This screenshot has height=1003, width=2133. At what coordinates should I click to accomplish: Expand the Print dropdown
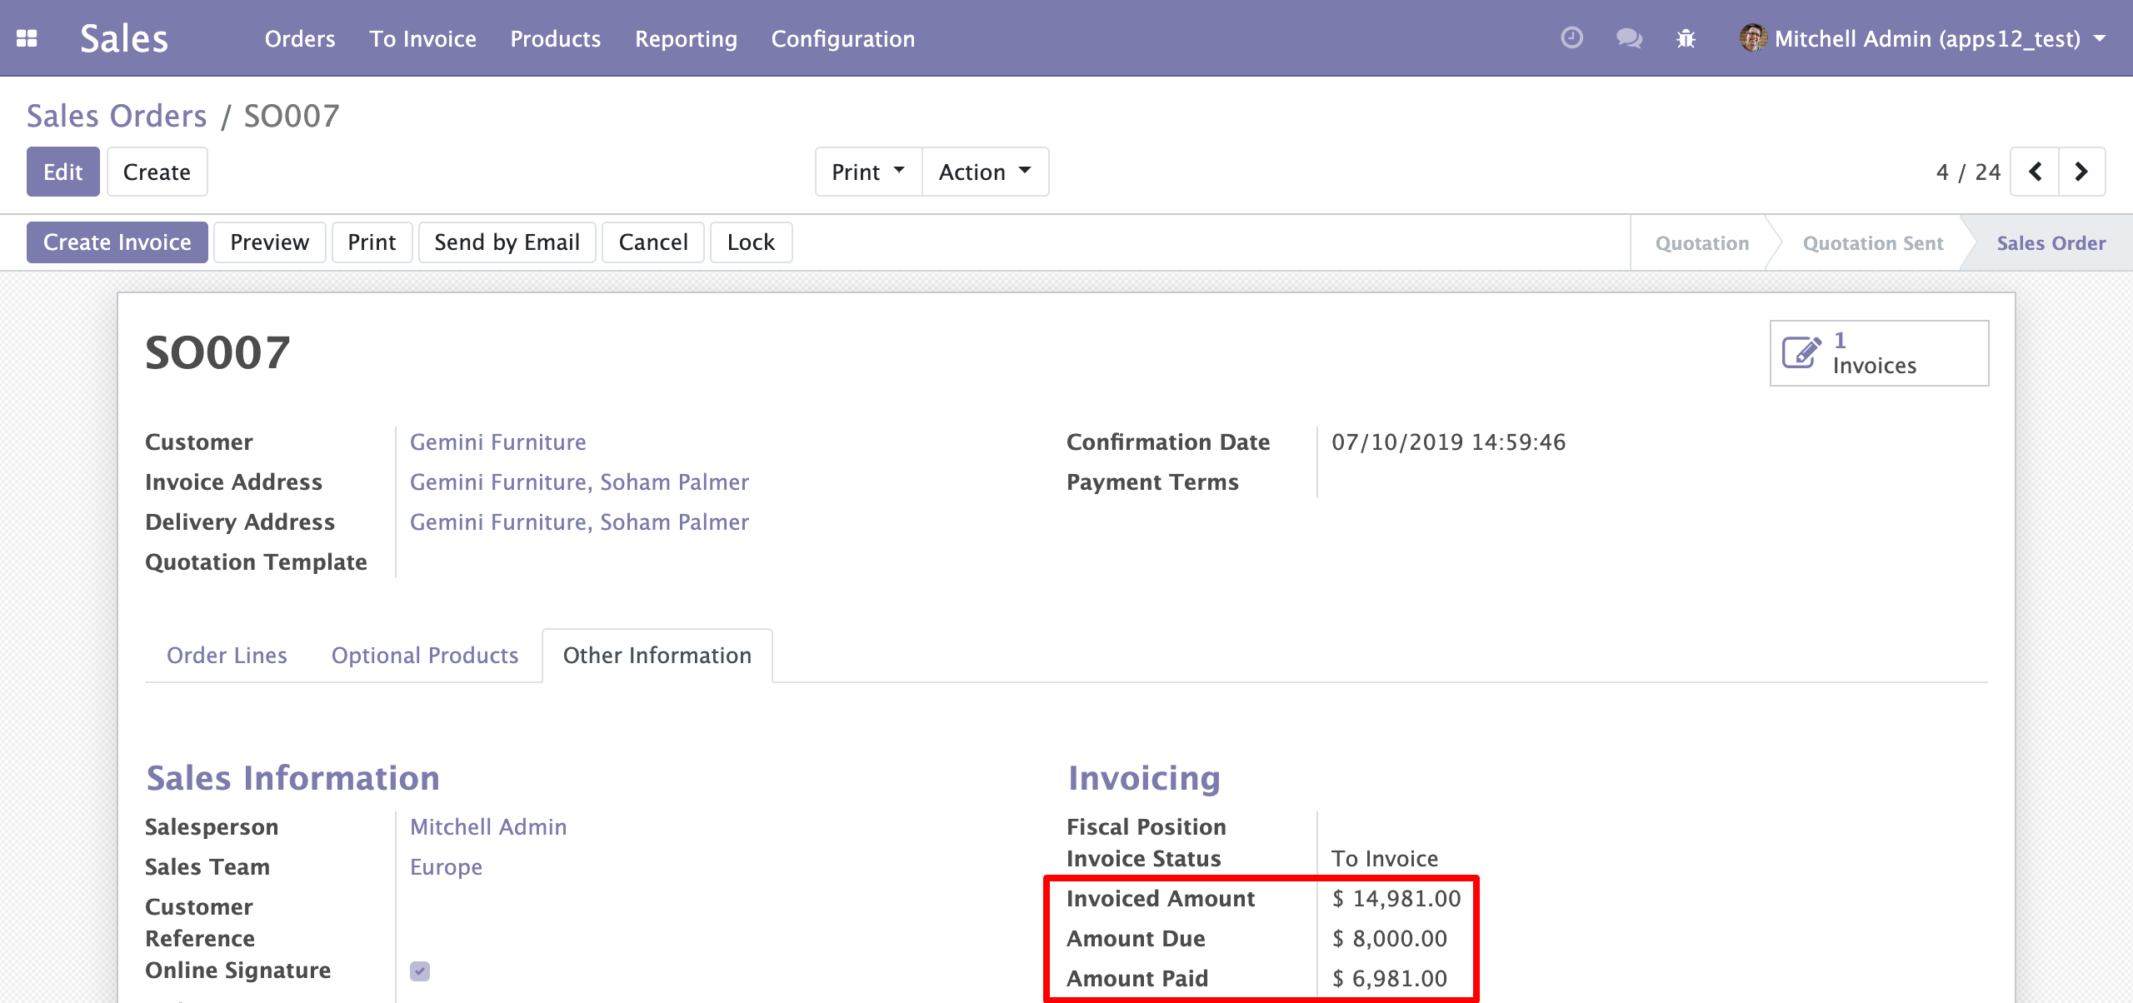[x=868, y=172]
